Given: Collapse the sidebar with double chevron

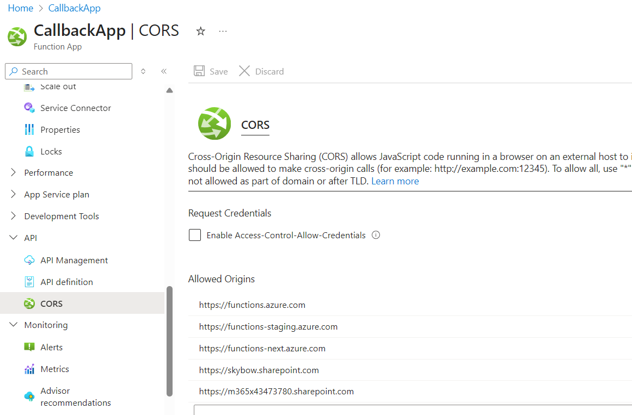Looking at the screenshot, I should tap(164, 71).
